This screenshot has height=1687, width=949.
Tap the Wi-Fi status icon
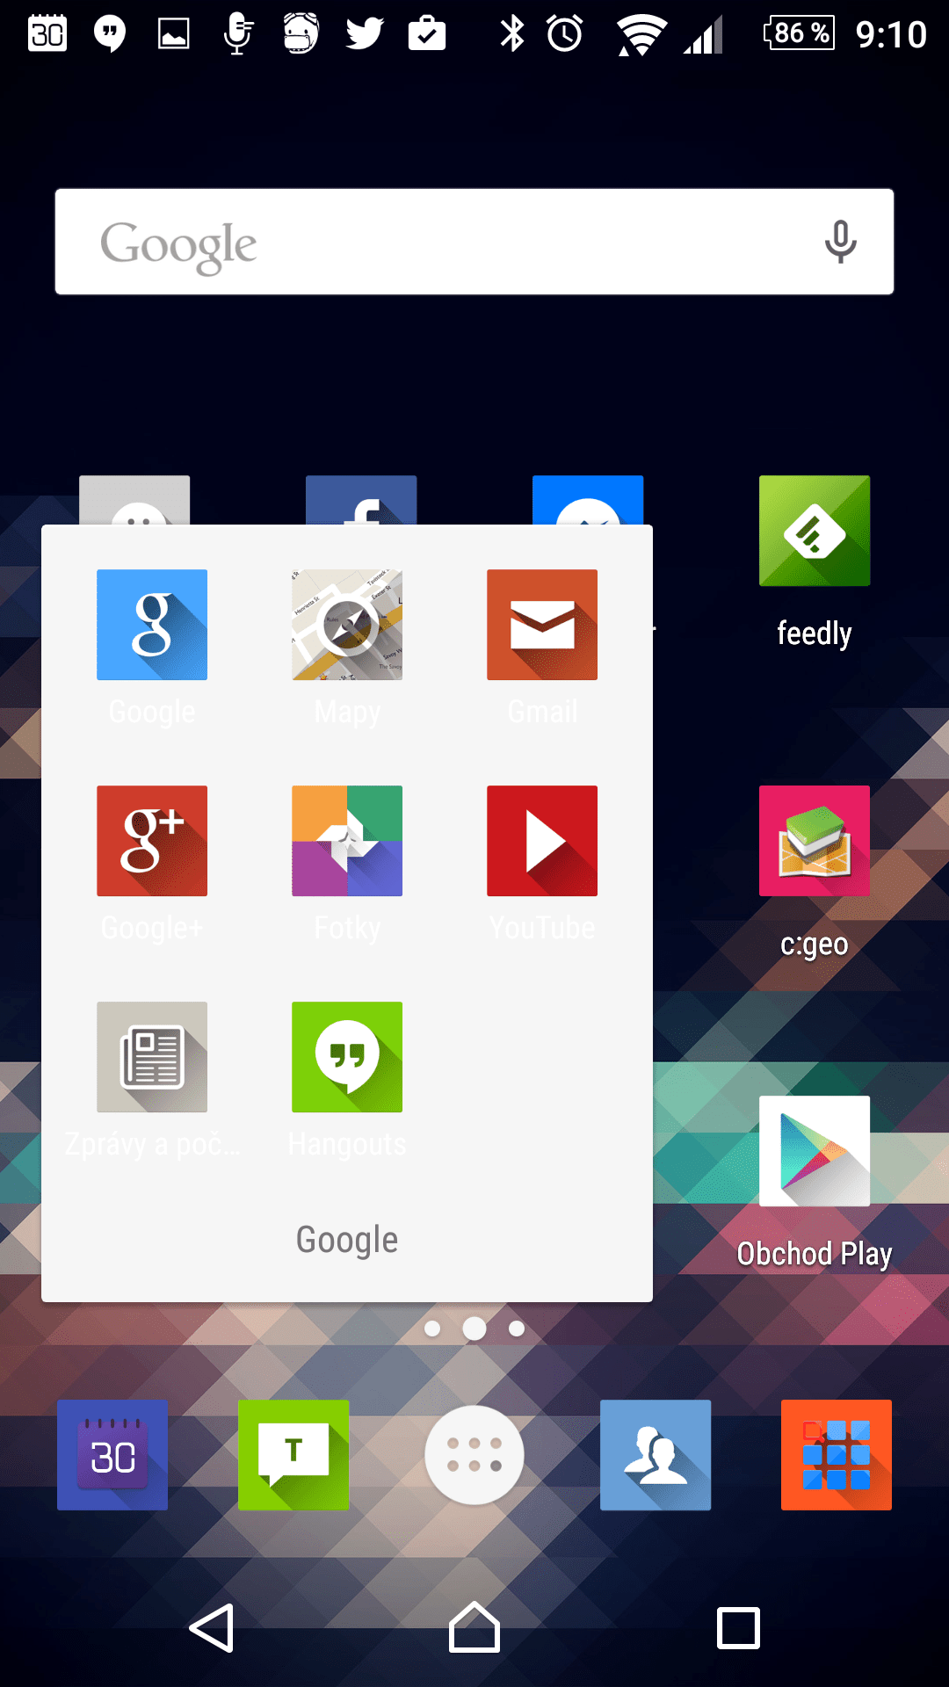pyautogui.click(x=641, y=34)
